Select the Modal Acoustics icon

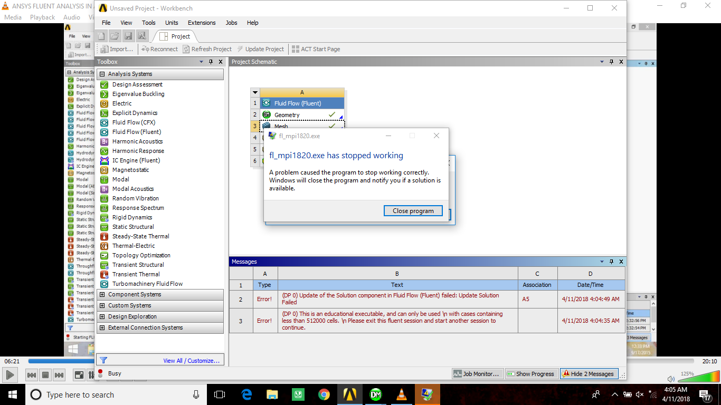[104, 189]
